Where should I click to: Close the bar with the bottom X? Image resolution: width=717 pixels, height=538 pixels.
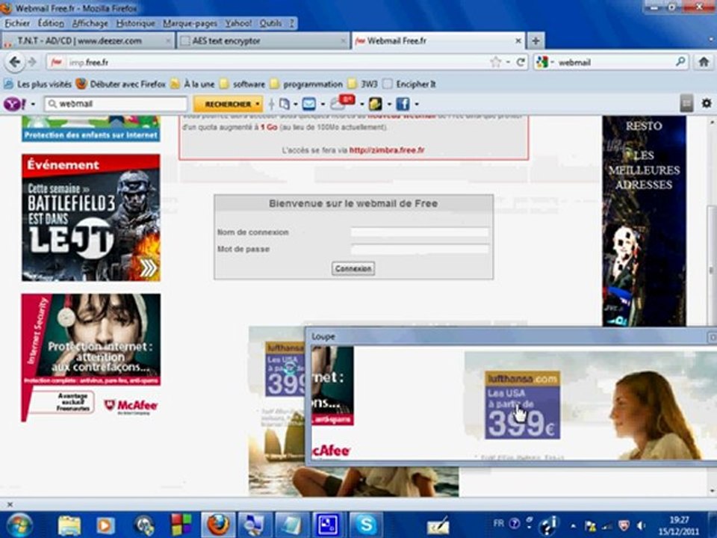coord(10,504)
